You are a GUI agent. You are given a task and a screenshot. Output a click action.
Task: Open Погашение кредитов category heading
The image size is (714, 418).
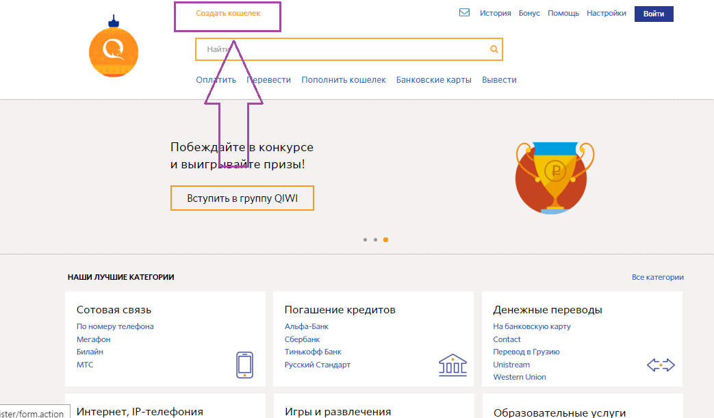point(340,310)
